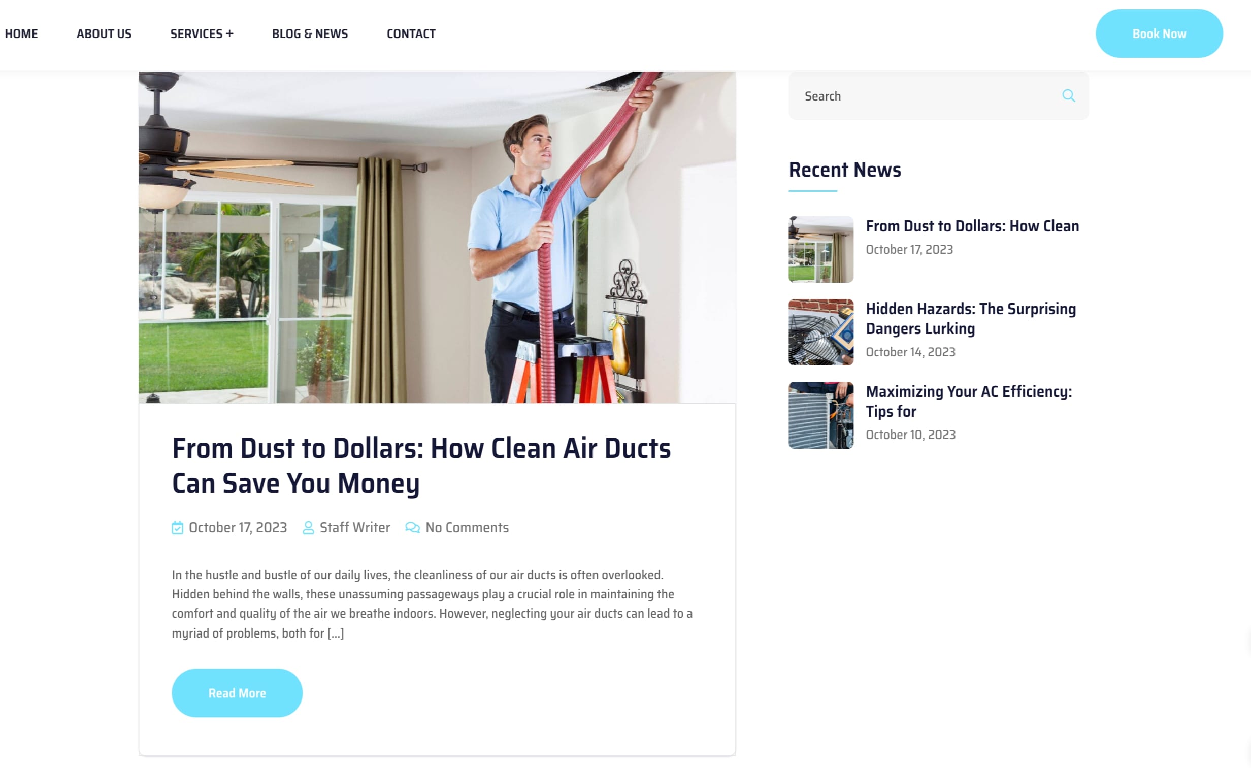Screen dimensions: 1251x768
Task: Click the thumbnail for Maximizing AC Efficiency article
Action: 820,414
